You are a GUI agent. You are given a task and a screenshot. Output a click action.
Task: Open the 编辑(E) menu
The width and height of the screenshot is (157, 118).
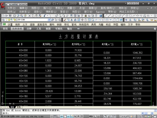point(24,8)
